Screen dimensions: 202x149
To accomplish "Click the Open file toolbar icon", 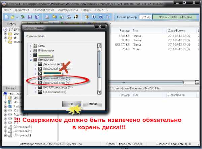I will pos(13,17).
